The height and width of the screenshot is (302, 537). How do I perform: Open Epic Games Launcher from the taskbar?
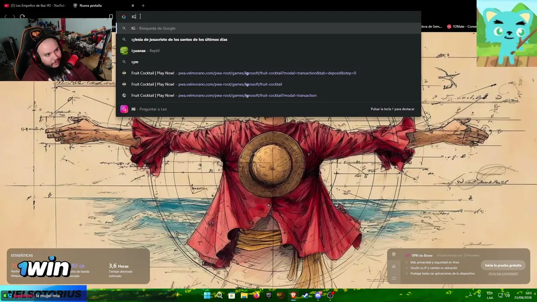[268, 295]
